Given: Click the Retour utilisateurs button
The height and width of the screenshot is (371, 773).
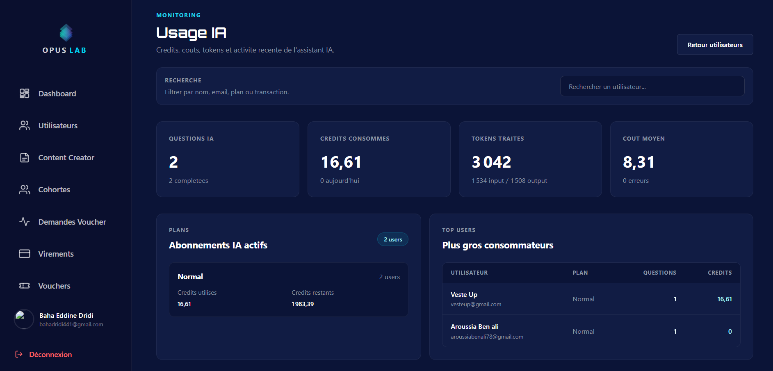Looking at the screenshot, I should pyautogui.click(x=715, y=45).
